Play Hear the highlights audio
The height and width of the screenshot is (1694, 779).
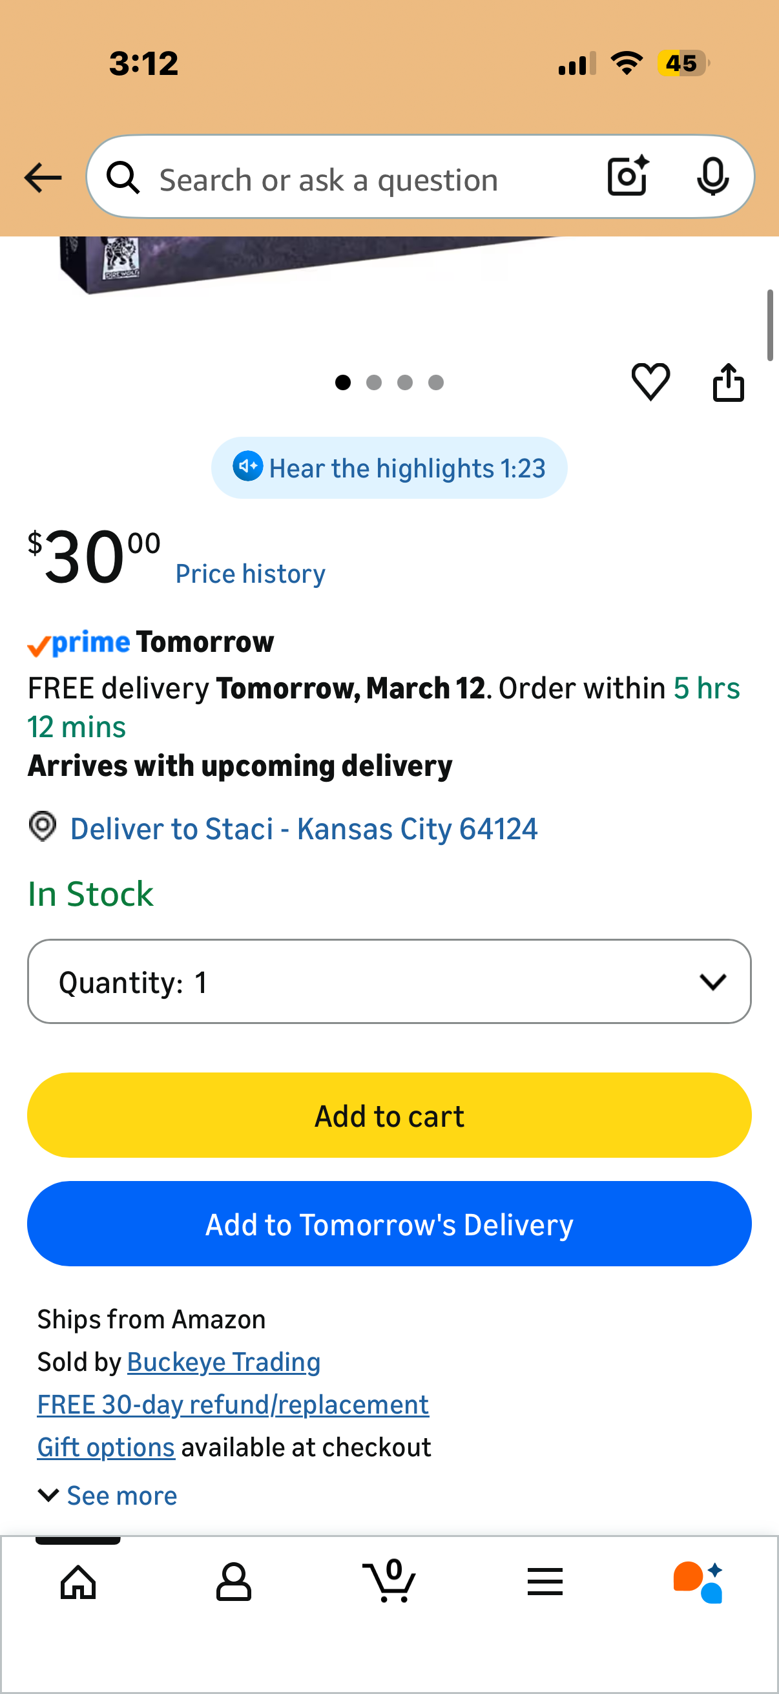tap(389, 468)
